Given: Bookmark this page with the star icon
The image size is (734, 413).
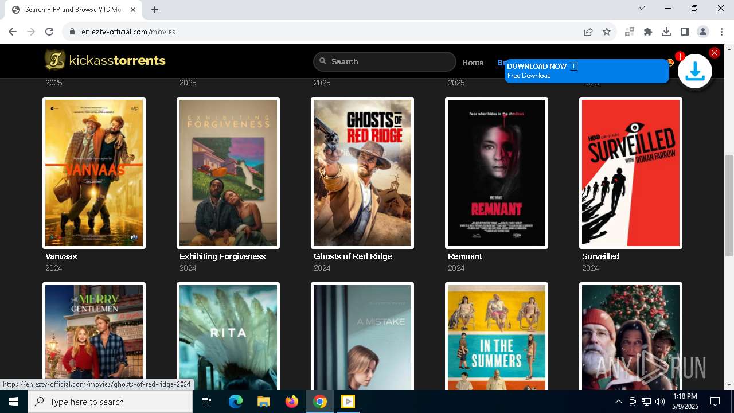Looking at the screenshot, I should pyautogui.click(x=607, y=32).
